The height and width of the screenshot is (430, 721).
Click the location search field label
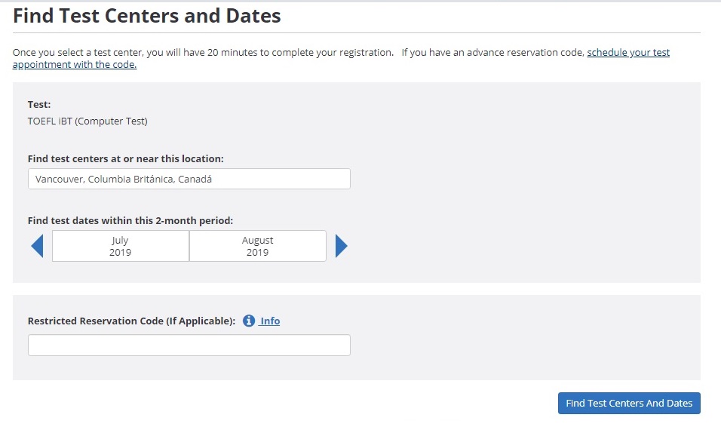click(x=125, y=158)
